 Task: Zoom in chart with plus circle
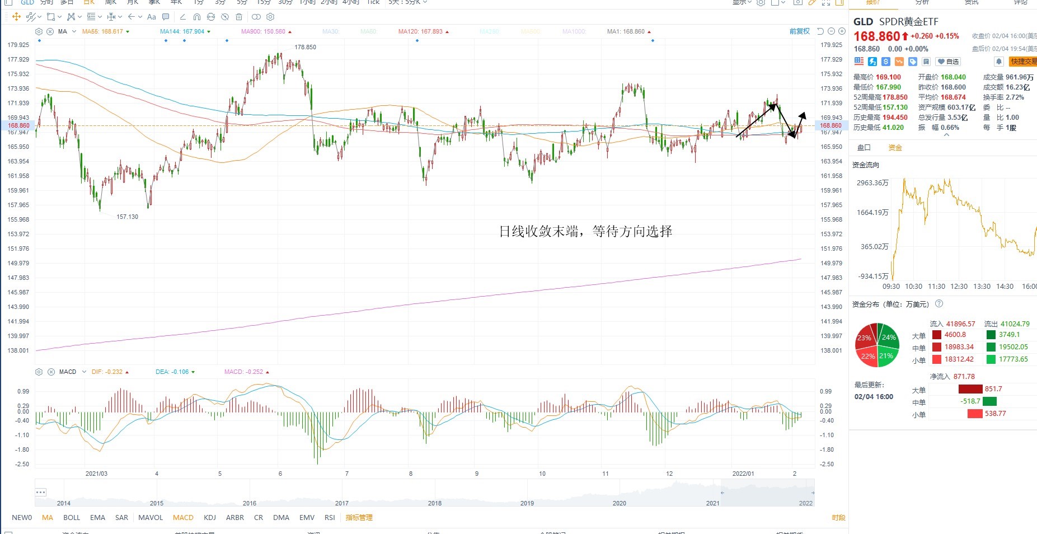point(842,31)
